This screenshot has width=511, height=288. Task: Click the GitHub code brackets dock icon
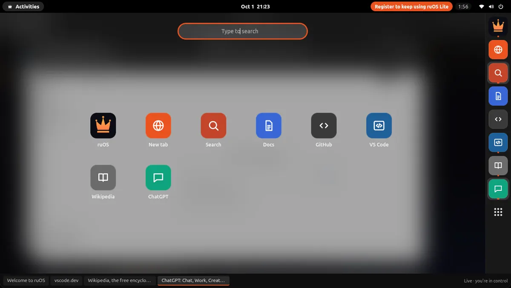(x=498, y=119)
